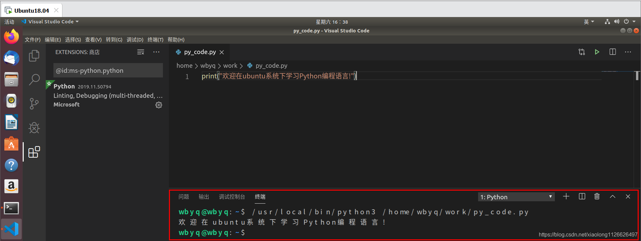
Task: Select the Extensions view icon
Action: point(34,152)
